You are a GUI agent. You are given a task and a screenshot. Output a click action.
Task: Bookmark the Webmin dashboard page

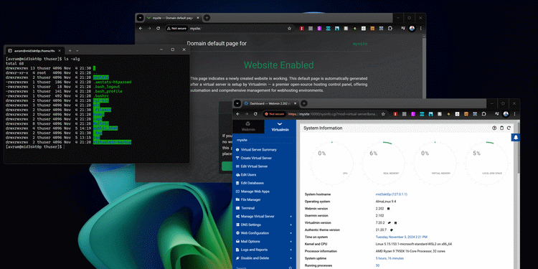click(383, 114)
